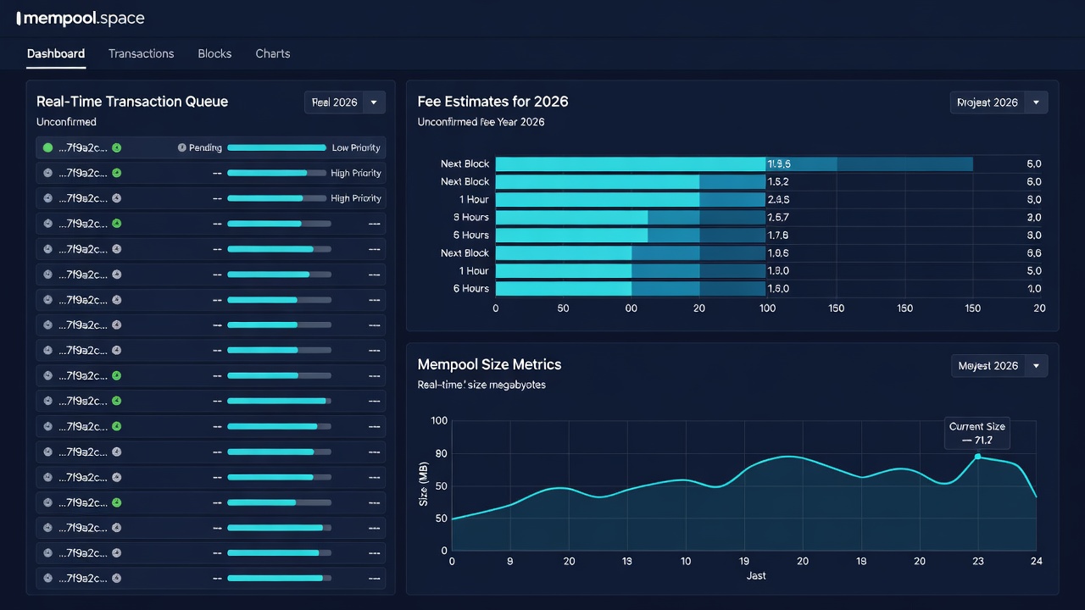Expand the Project 2026 dropdown in Fee Estimates
The height and width of the screenshot is (610, 1085).
click(x=999, y=103)
